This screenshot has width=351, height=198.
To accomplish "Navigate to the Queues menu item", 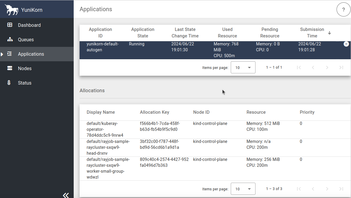I will 26,39.
